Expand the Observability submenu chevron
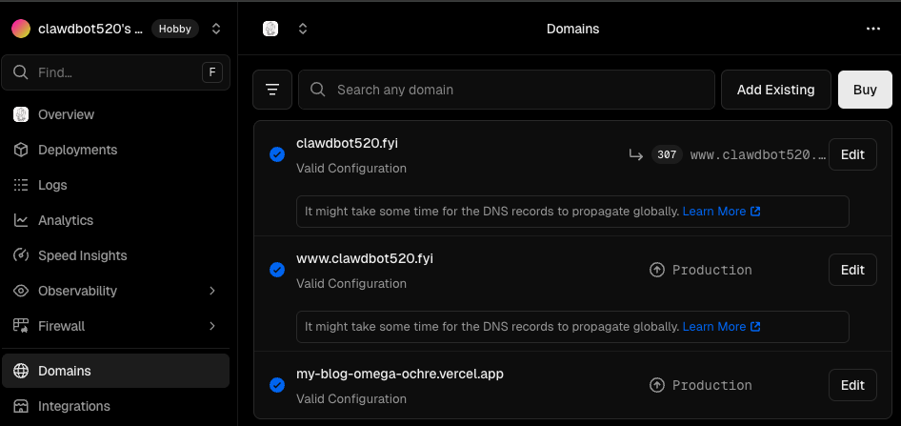Viewport: 901px width, 426px height. click(212, 291)
